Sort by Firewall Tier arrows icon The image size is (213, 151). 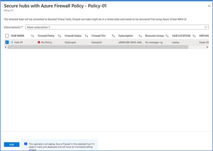(x=113, y=36)
